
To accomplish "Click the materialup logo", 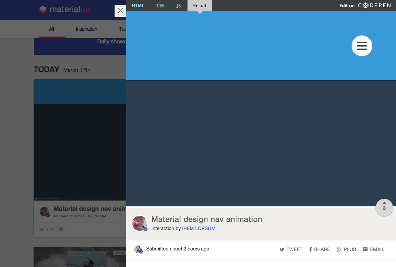I will coord(64,10).
